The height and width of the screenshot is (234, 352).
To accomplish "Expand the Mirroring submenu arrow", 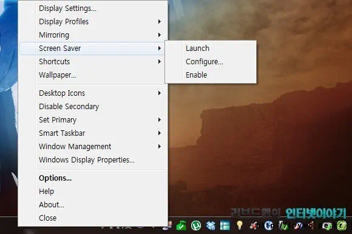I will click(160, 35).
